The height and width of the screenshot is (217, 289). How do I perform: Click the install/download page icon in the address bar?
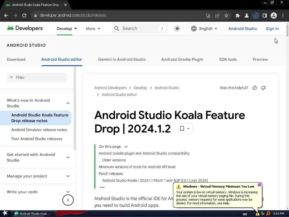(208, 16)
